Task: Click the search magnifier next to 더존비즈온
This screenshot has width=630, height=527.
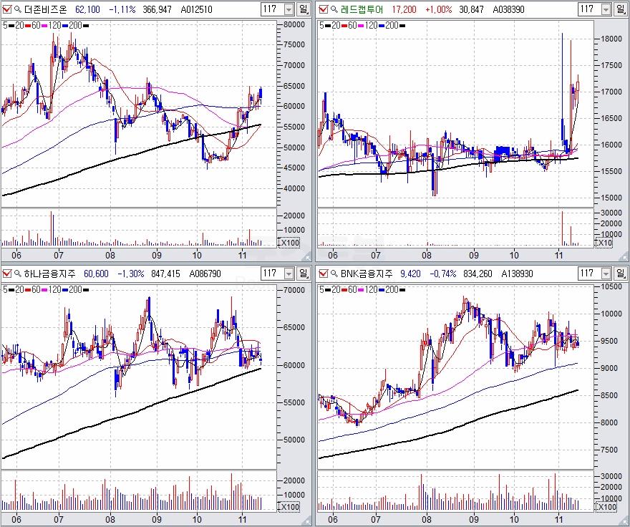Action: click(x=17, y=9)
